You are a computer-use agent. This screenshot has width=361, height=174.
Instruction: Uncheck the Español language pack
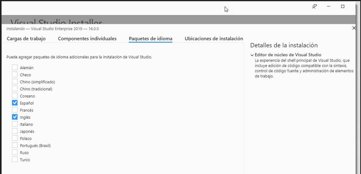[15, 103]
